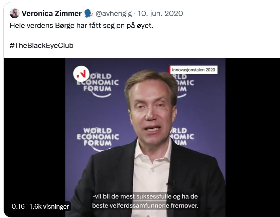Open the tweet via its 10. jun. 2020 date
Image resolution: width=280 pixels, height=218 pixels.
(x=160, y=14)
